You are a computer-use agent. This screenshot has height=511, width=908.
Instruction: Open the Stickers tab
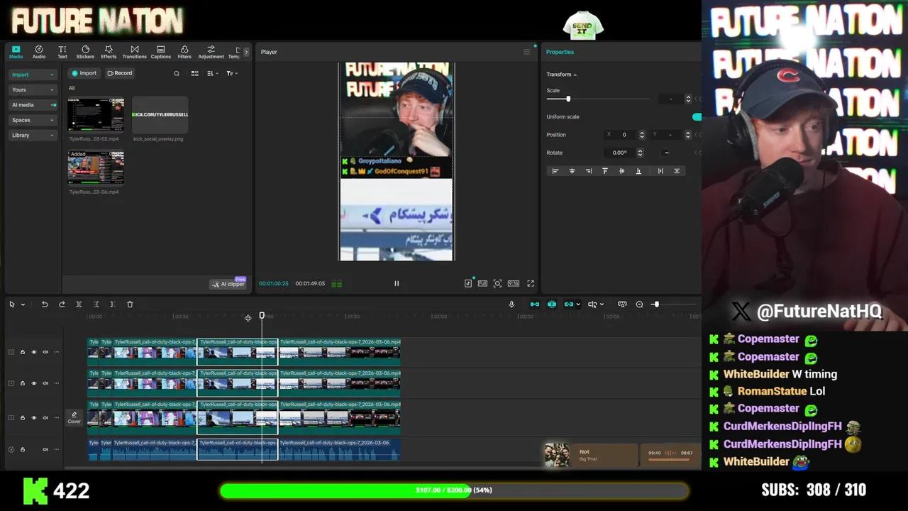(x=85, y=52)
